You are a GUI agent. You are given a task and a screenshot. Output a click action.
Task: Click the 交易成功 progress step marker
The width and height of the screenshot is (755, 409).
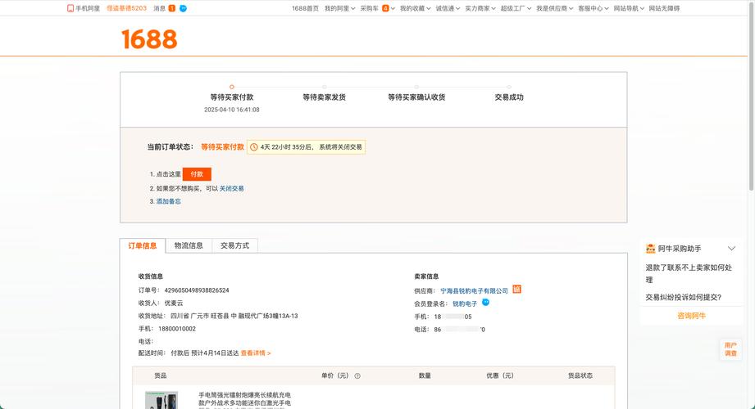click(x=509, y=87)
